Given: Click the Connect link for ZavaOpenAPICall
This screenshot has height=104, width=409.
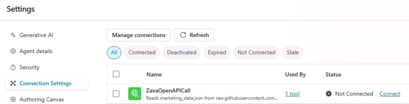Looking at the screenshot, I should [x=390, y=94].
